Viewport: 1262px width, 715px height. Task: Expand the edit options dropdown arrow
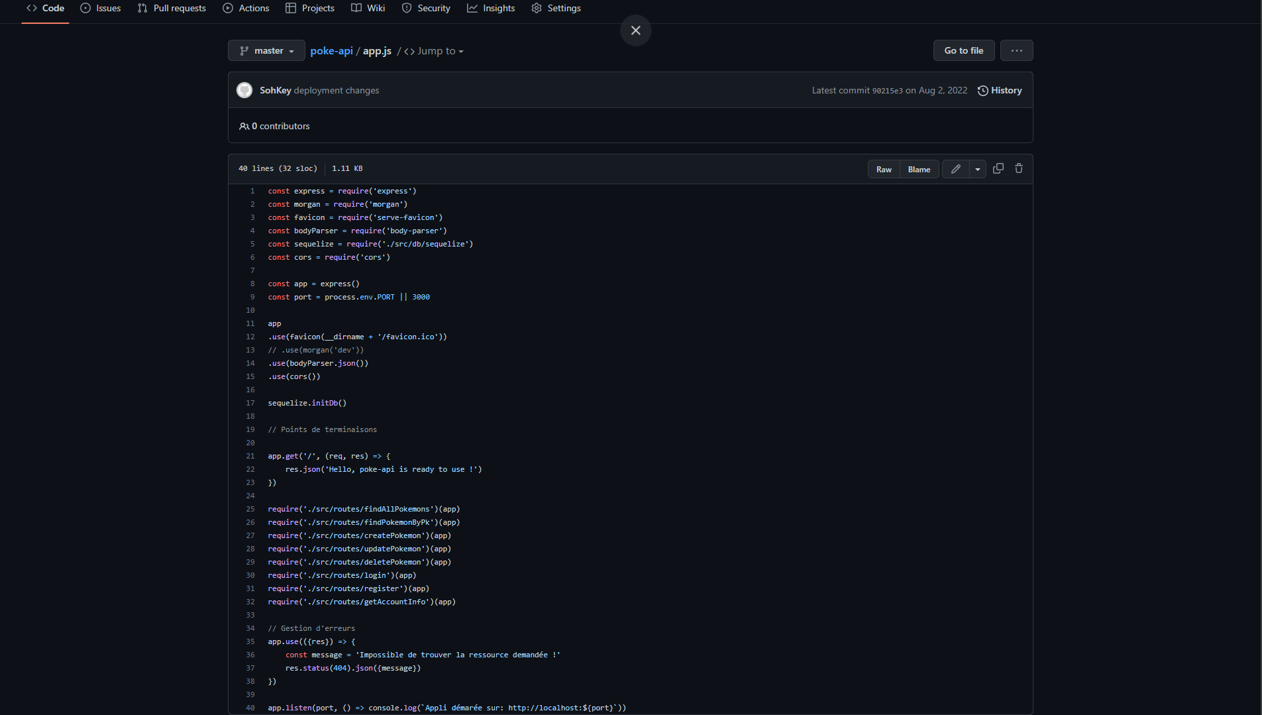977,169
